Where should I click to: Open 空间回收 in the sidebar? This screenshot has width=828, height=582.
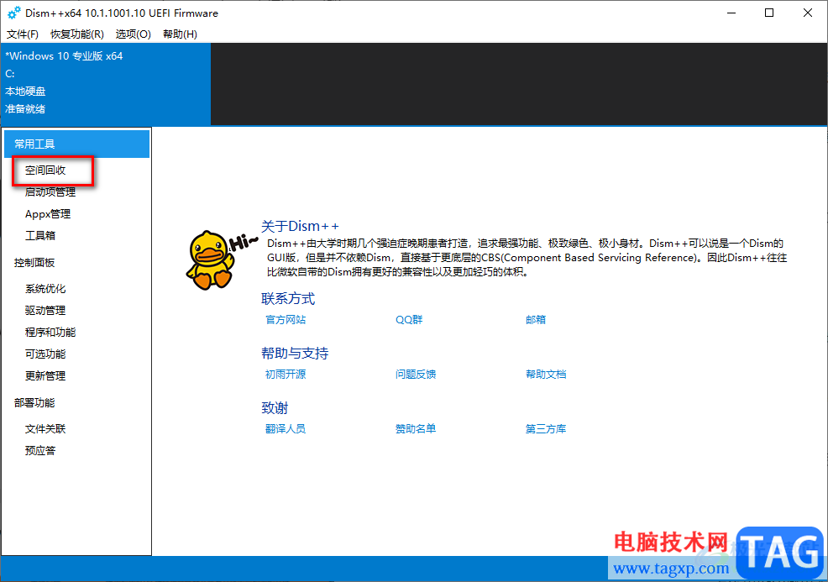[x=45, y=170]
